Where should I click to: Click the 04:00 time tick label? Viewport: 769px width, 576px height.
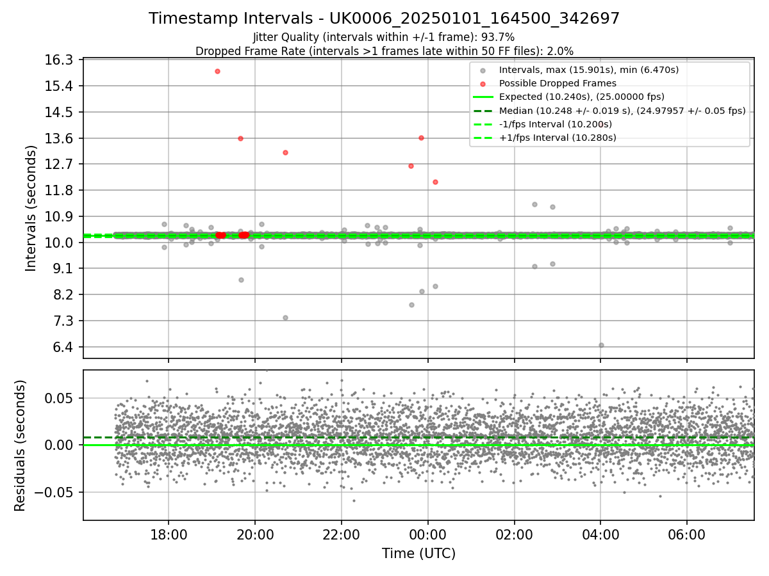click(600, 534)
